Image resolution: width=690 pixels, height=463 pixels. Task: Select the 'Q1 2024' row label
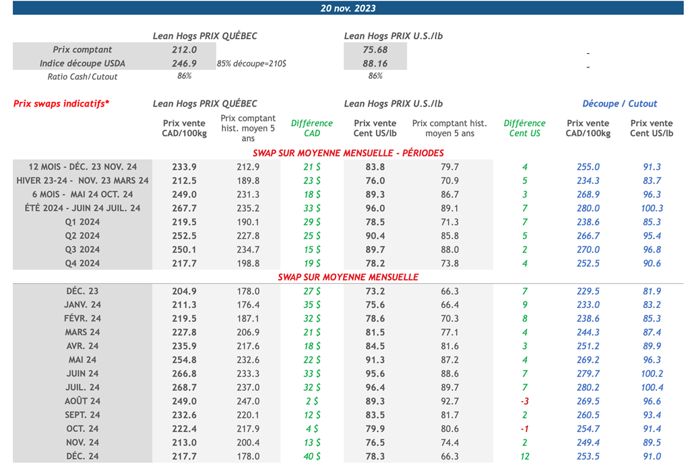click(82, 222)
